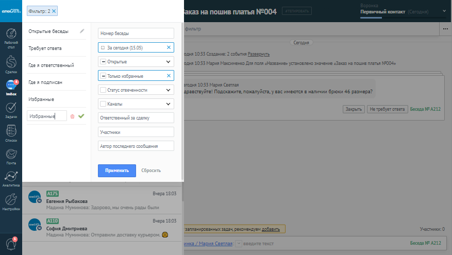Screen dimensions: 452x255
Task: Click the notifications bell icon
Action: coord(11,244)
